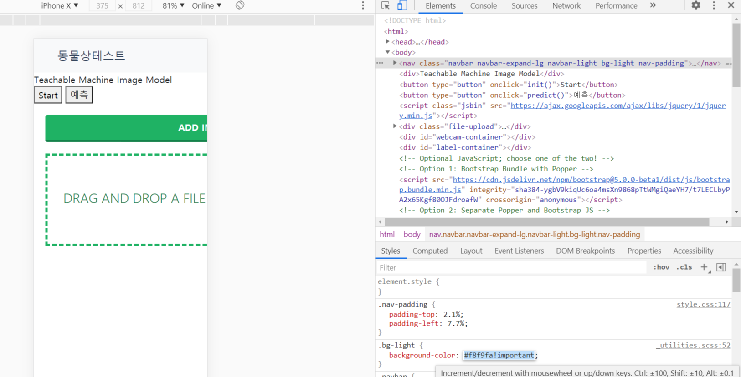Viewport: 741px width, 377px height.
Task: Toggle the device toolbar icon
Action: (402, 5)
